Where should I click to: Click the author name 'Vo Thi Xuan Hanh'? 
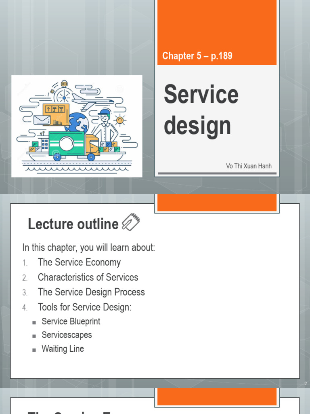[249, 166]
